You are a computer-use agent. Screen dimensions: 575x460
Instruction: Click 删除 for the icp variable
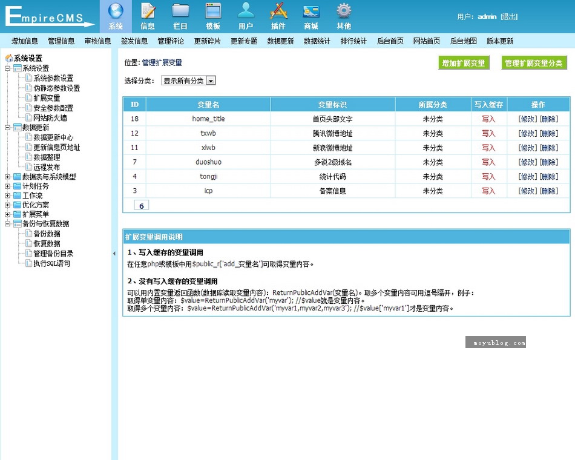coord(549,191)
